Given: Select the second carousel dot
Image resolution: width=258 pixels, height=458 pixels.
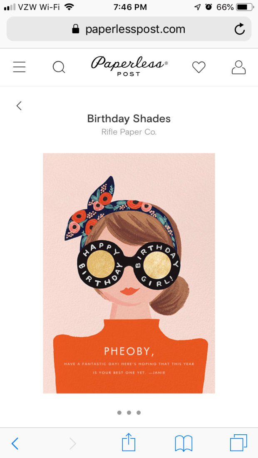Looking at the screenshot, I should pyautogui.click(x=129, y=413).
